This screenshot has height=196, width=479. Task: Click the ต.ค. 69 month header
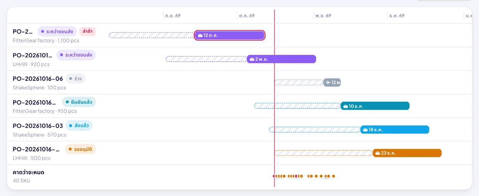tap(247, 16)
